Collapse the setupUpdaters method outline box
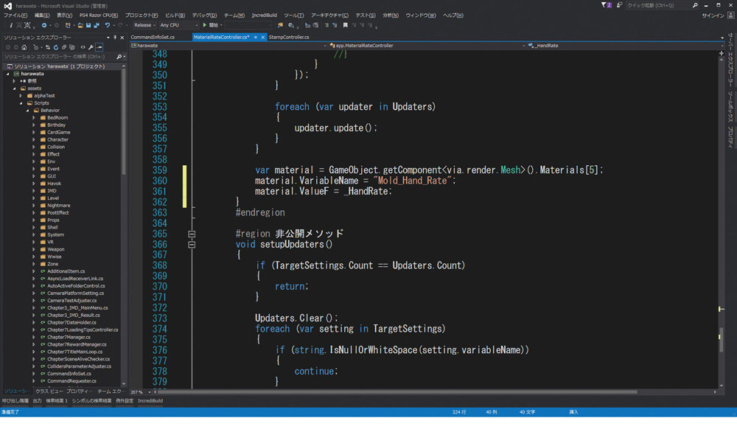 [192, 245]
